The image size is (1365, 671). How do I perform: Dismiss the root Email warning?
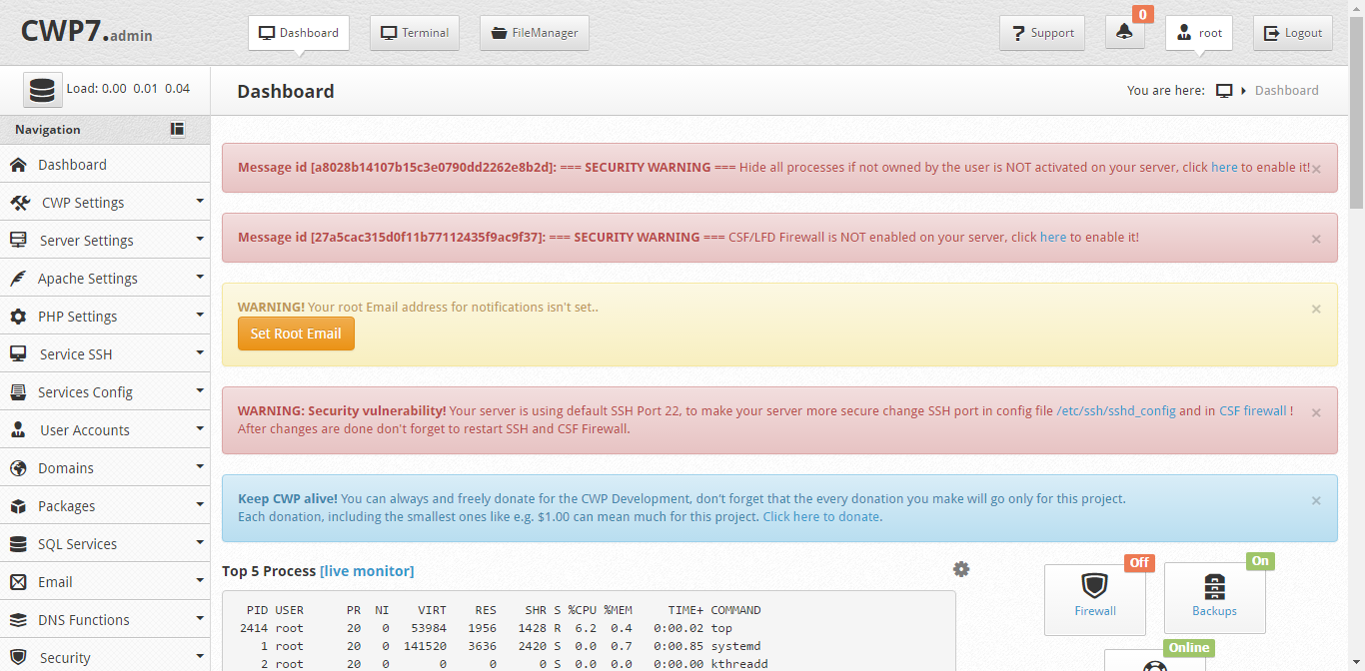pos(1316,309)
